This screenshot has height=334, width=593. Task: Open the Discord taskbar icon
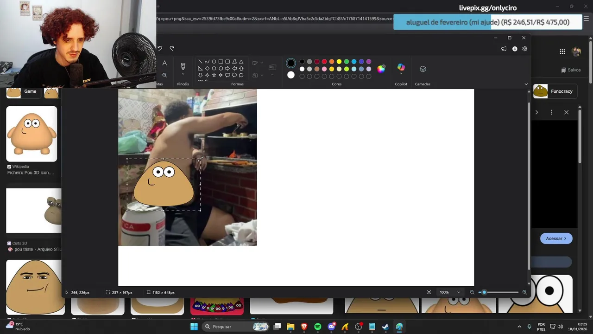click(x=331, y=327)
